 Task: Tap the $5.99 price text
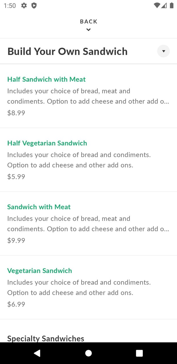tap(16, 177)
